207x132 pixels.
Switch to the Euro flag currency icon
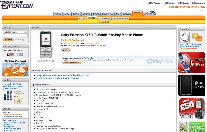[x=20, y=55]
